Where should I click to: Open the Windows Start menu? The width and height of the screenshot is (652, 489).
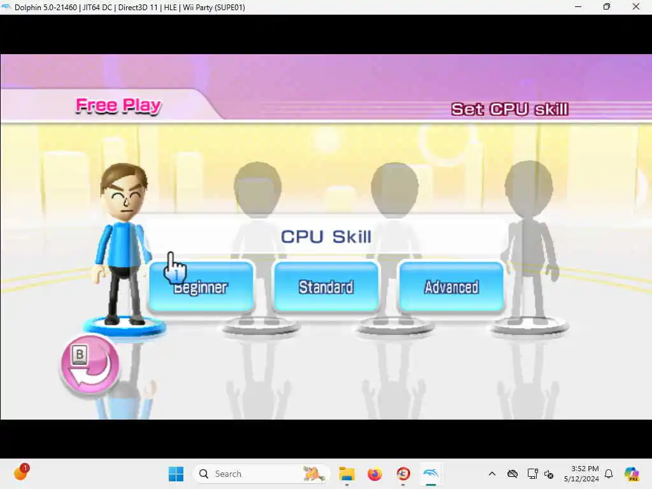tap(176, 474)
